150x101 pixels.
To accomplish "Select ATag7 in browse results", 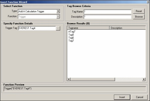I will (x=72, y=32).
